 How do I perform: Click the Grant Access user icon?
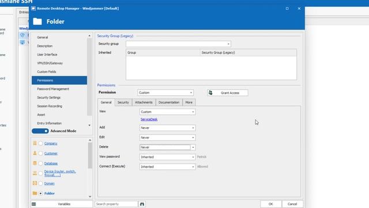(210, 92)
